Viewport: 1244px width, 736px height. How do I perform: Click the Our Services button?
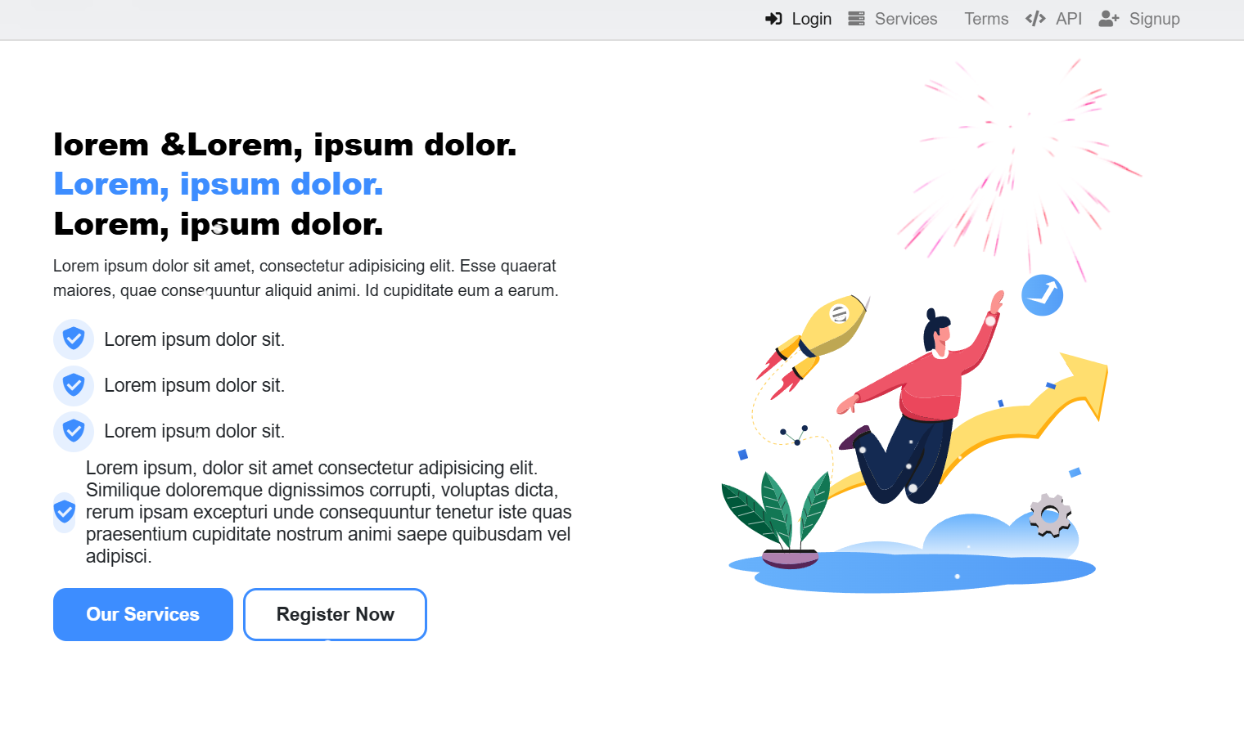(143, 614)
